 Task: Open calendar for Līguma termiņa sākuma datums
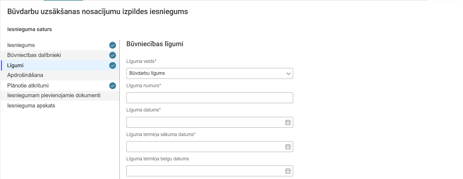[x=288, y=147]
